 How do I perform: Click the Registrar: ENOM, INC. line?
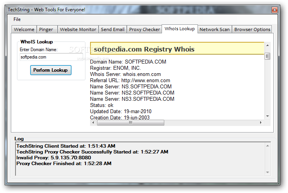(x=115, y=68)
